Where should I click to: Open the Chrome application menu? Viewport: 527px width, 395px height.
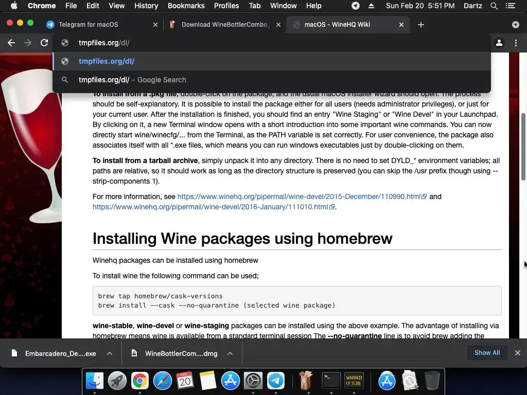(42, 6)
